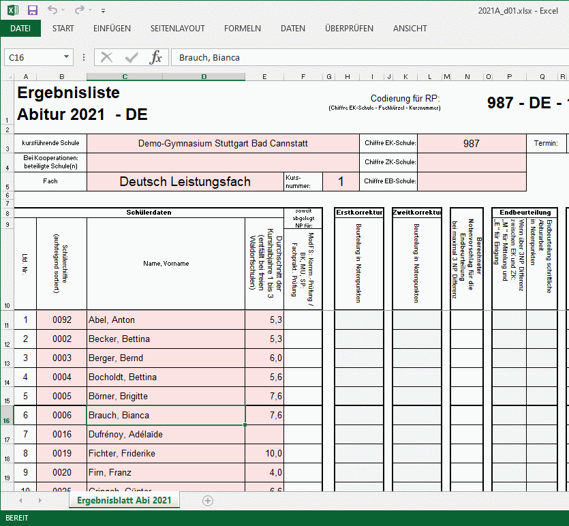Click the formula bar showing Brauch, Bianca
The height and width of the screenshot is (526, 569).
coord(368,58)
